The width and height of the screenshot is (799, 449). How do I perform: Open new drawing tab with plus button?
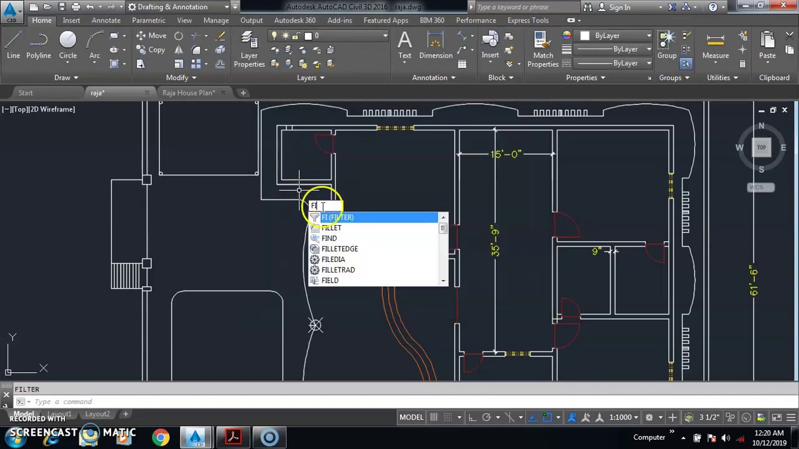pyautogui.click(x=243, y=93)
